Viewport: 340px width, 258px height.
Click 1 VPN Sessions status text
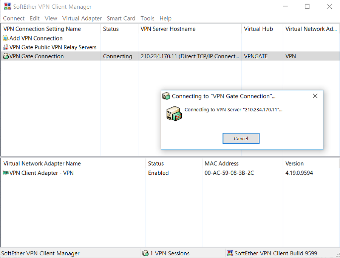point(170,253)
